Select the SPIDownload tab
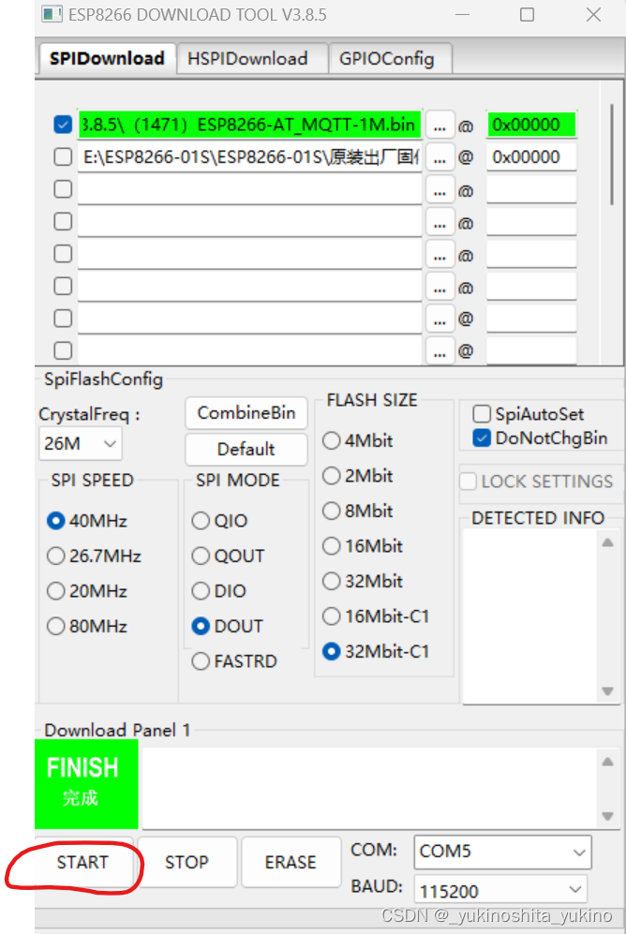Viewport: 626px width, 934px height. (107, 58)
